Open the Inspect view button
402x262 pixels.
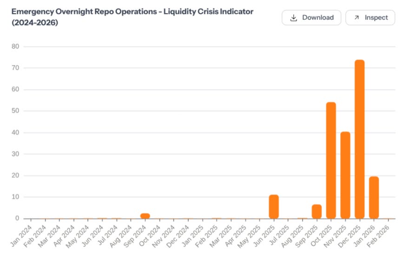pos(370,18)
